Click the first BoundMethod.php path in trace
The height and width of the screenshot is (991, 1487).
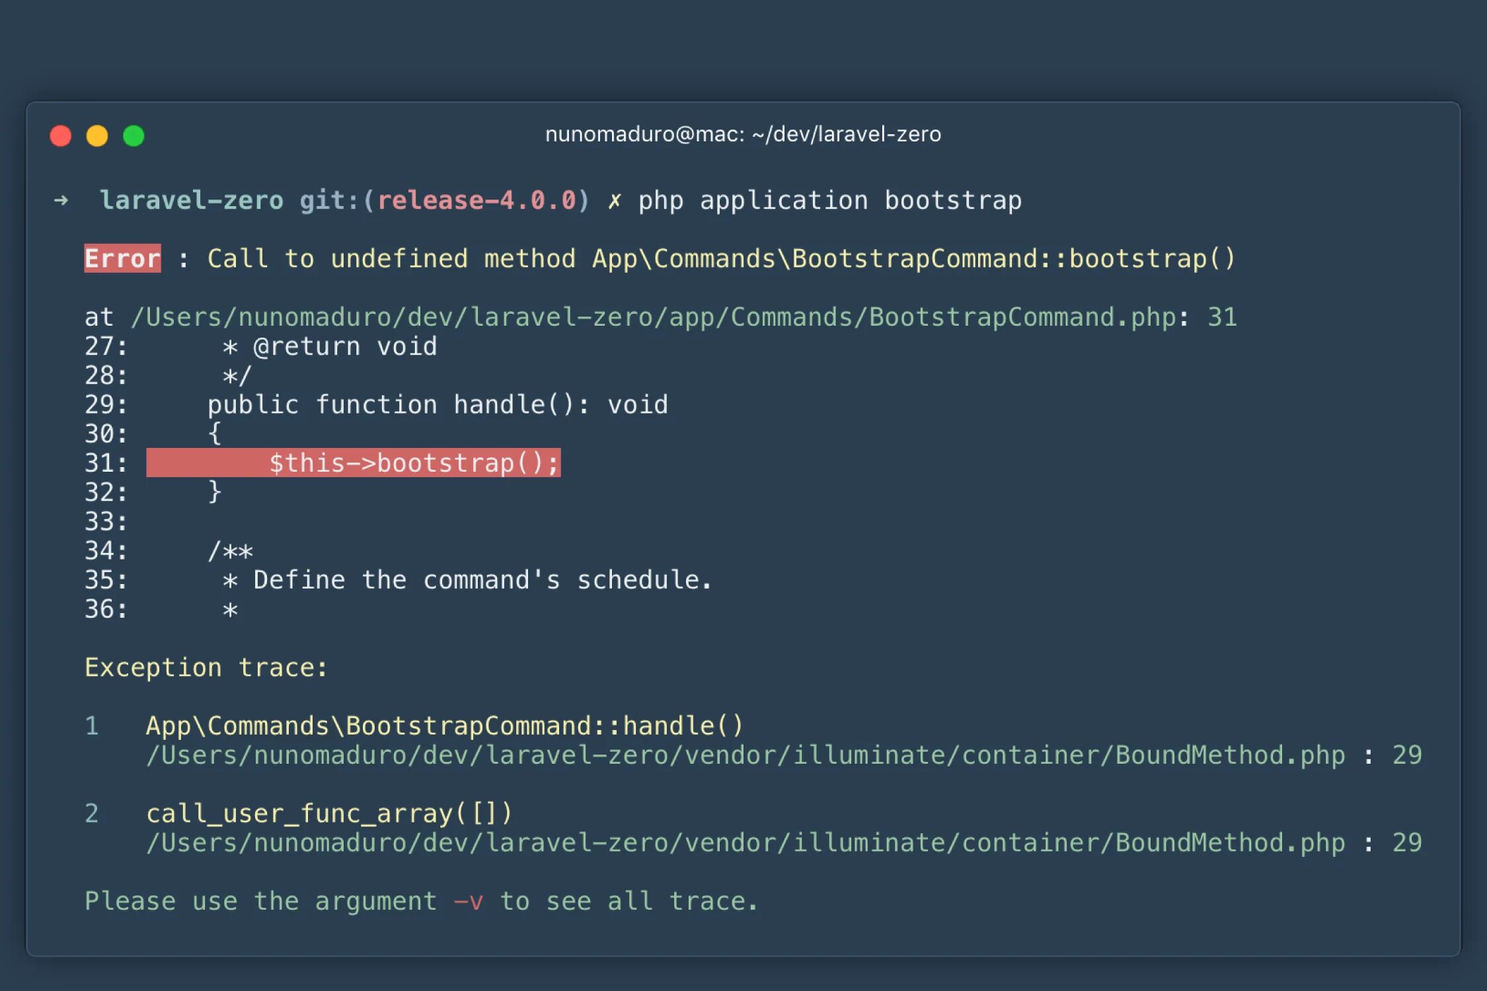(x=745, y=754)
